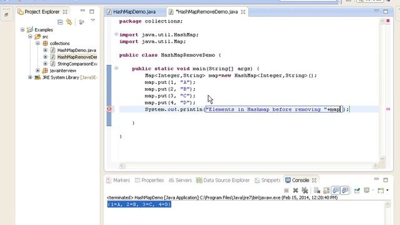Open the Project Explorer focus task icon

(82, 22)
